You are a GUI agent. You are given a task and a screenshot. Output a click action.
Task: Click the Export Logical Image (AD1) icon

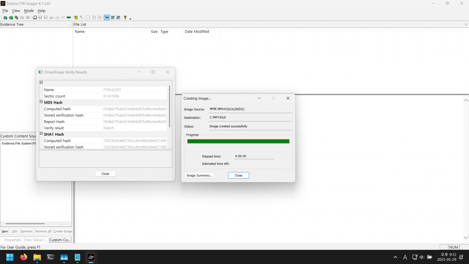[x=46, y=18]
